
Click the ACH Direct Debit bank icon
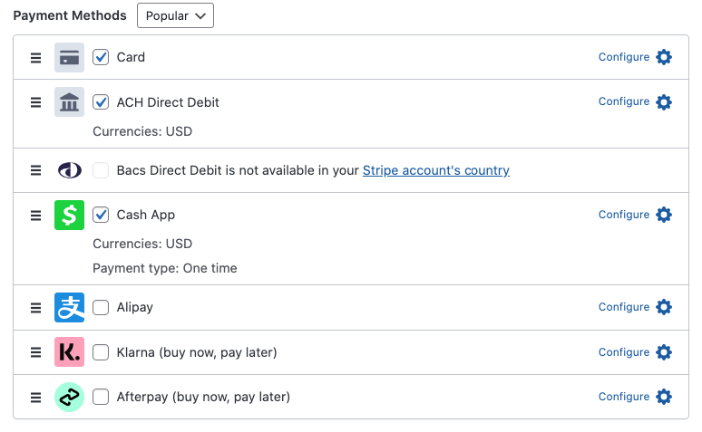pyautogui.click(x=69, y=102)
